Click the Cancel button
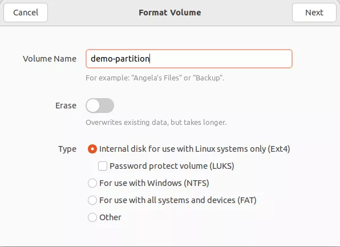Image resolution: width=340 pixels, height=247 pixels. click(26, 13)
